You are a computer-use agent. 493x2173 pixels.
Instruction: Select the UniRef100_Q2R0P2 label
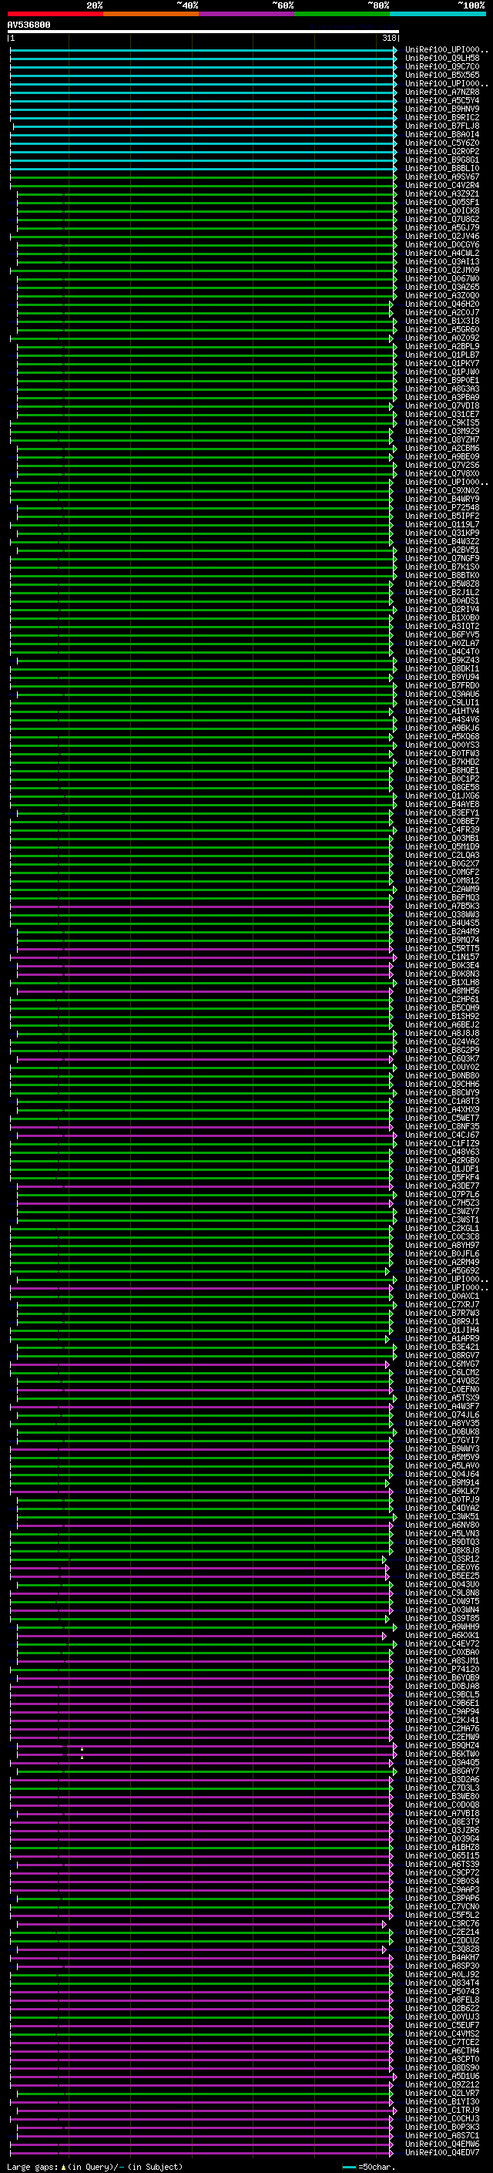click(442, 151)
